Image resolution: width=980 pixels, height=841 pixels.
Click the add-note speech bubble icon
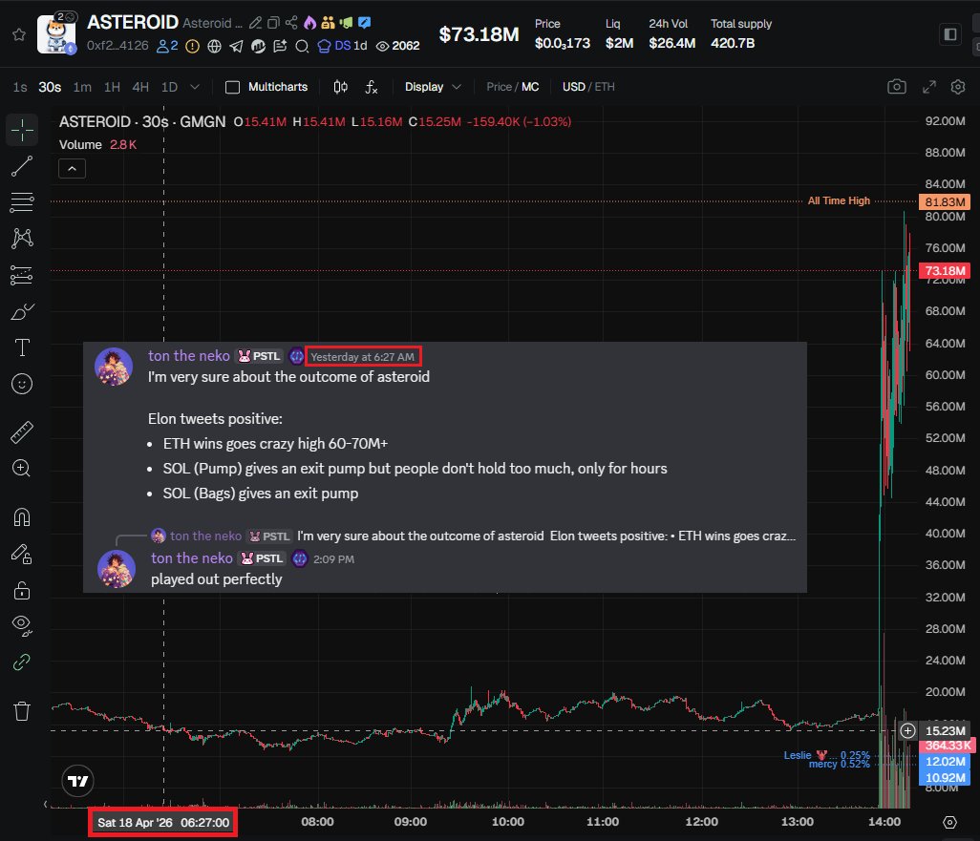[x=280, y=46]
